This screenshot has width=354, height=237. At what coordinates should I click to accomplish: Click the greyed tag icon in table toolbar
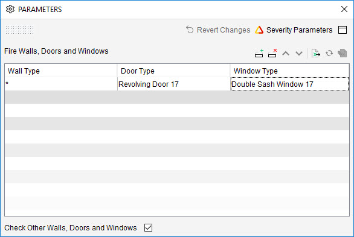[343, 54]
